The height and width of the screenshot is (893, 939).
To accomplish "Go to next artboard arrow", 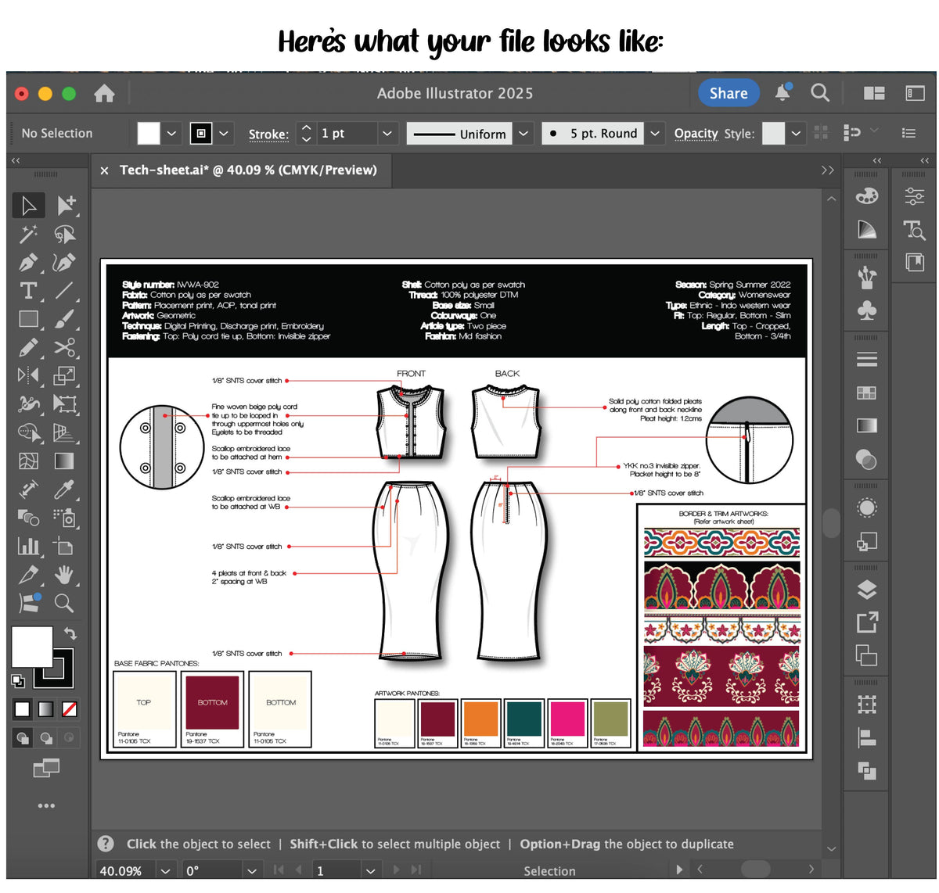I will (396, 870).
